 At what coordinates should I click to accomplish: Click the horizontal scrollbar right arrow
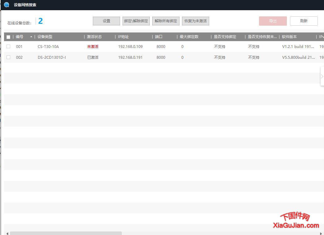pos(321,233)
